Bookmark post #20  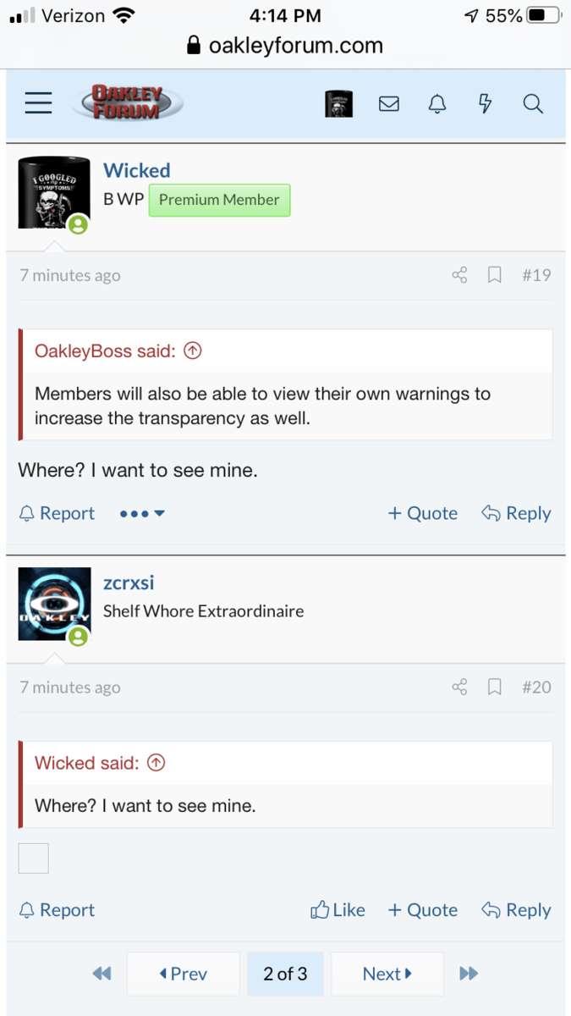(x=495, y=687)
